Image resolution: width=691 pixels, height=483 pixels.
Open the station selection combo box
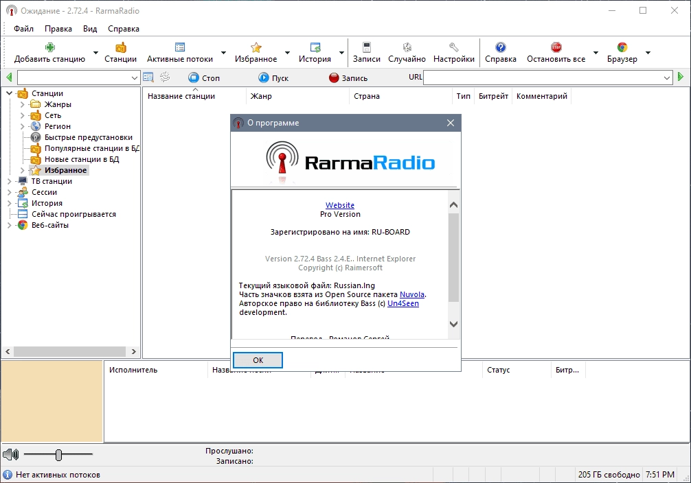[x=79, y=78]
